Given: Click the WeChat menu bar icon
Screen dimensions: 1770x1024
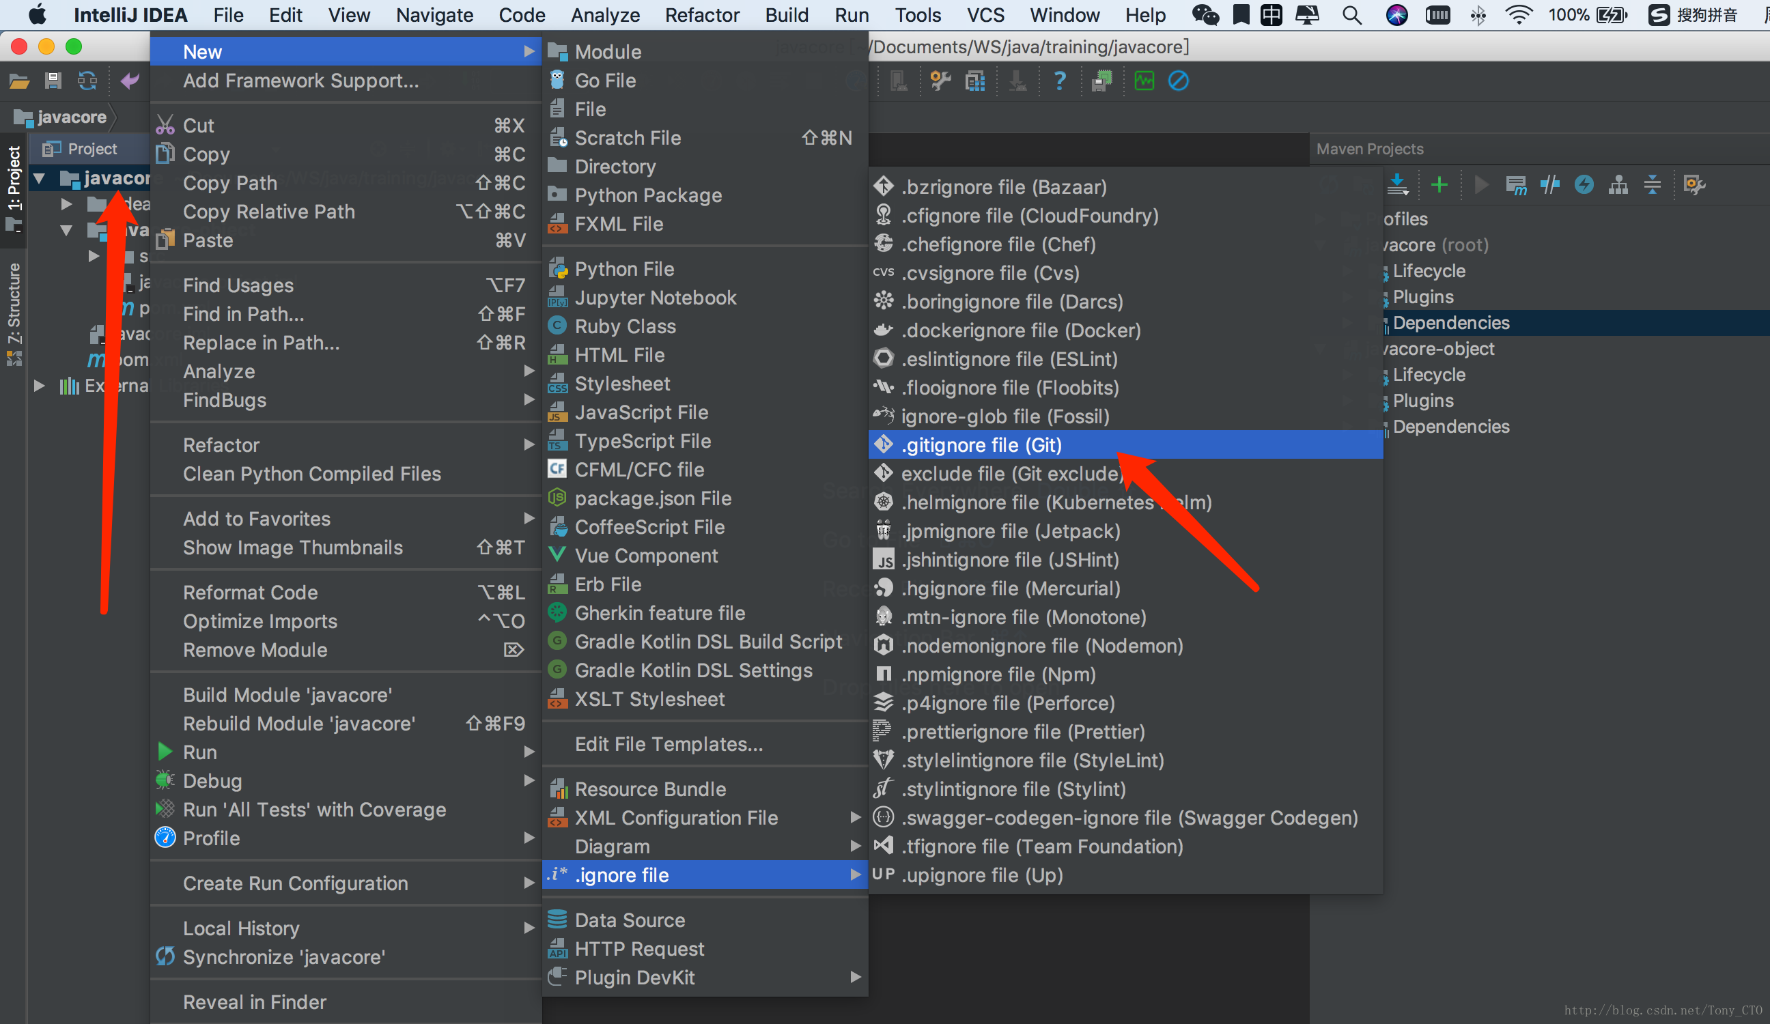Looking at the screenshot, I should point(1205,15).
